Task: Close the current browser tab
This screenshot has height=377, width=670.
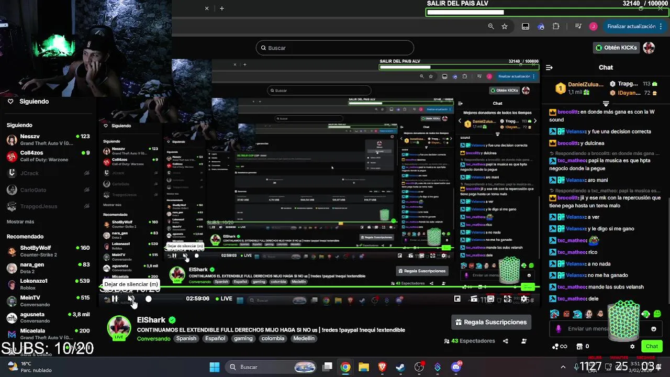Action: [207, 8]
